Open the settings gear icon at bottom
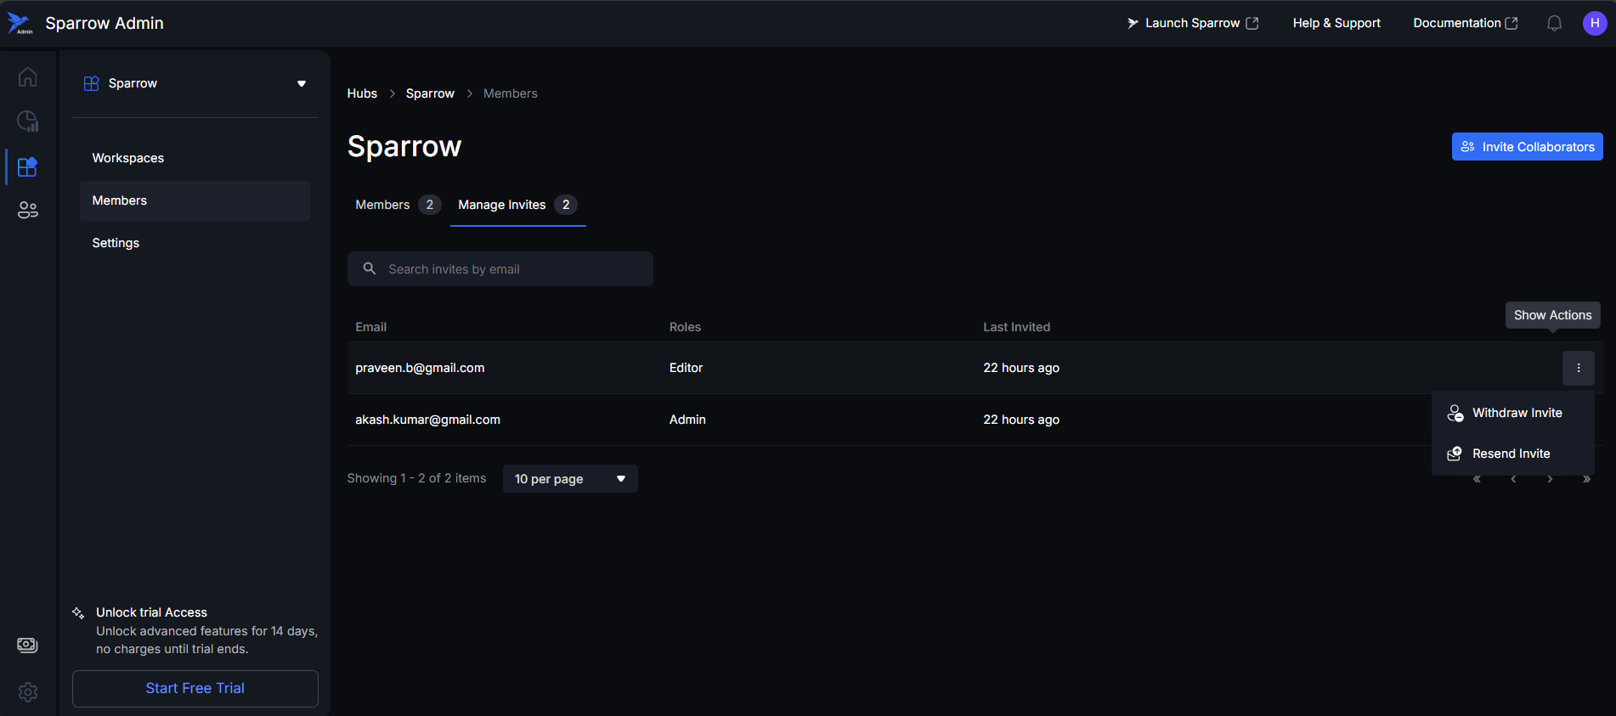 tap(28, 692)
